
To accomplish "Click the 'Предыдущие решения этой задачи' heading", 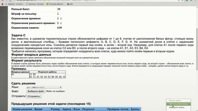I will pyautogui.click(x=51, y=104).
